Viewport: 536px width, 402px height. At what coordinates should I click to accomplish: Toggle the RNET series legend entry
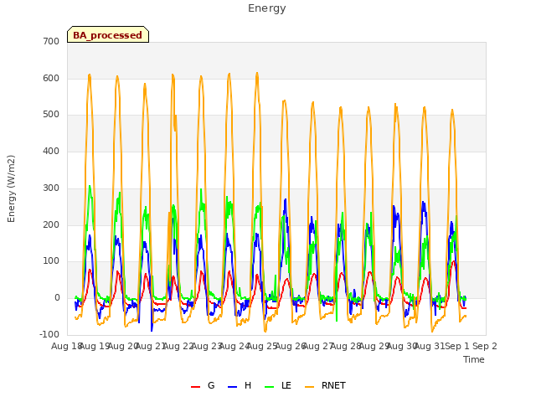325,385
